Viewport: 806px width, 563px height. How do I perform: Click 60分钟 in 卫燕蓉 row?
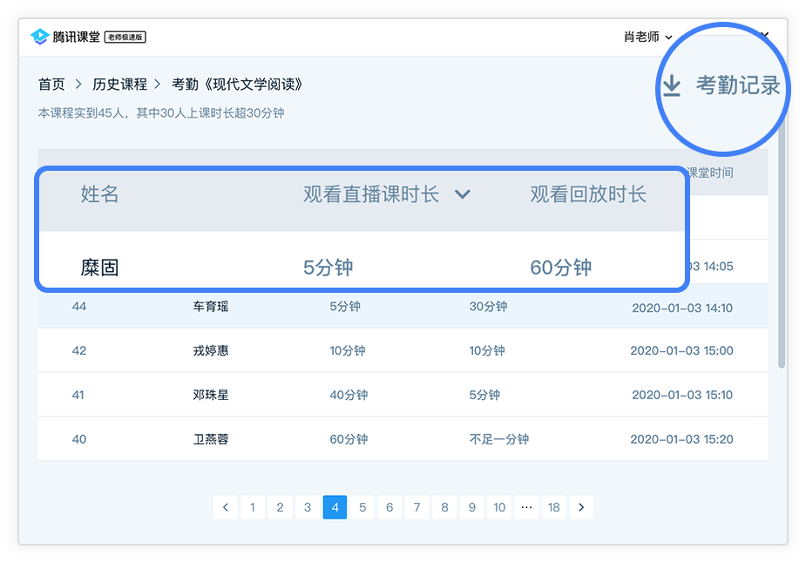point(349,439)
